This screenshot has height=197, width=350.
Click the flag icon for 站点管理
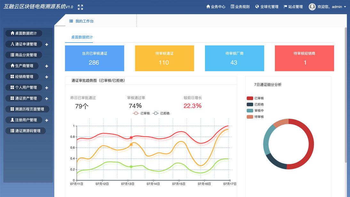pos(285,6)
